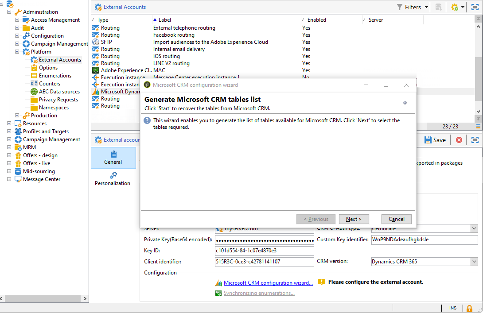Collapse the Administration tree node
The height and width of the screenshot is (313, 483).
(x=9, y=12)
